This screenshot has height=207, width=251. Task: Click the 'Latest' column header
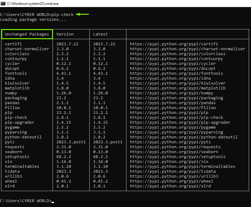point(100,34)
